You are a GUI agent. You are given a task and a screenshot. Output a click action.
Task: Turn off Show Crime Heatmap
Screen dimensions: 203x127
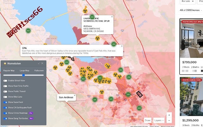5,113
